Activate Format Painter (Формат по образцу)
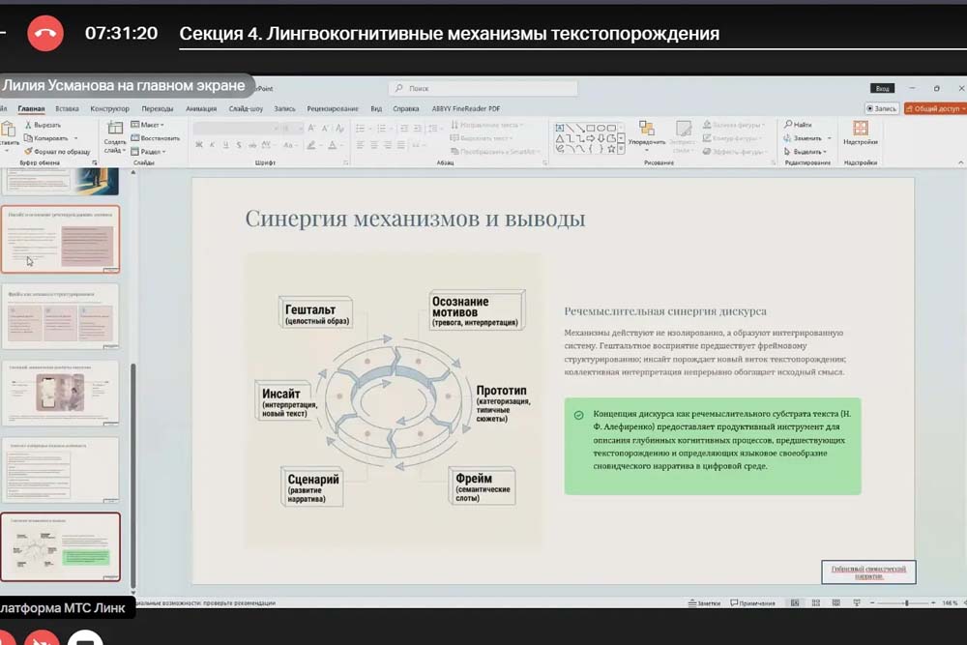Viewport: 967px width, 645px height. point(57,152)
